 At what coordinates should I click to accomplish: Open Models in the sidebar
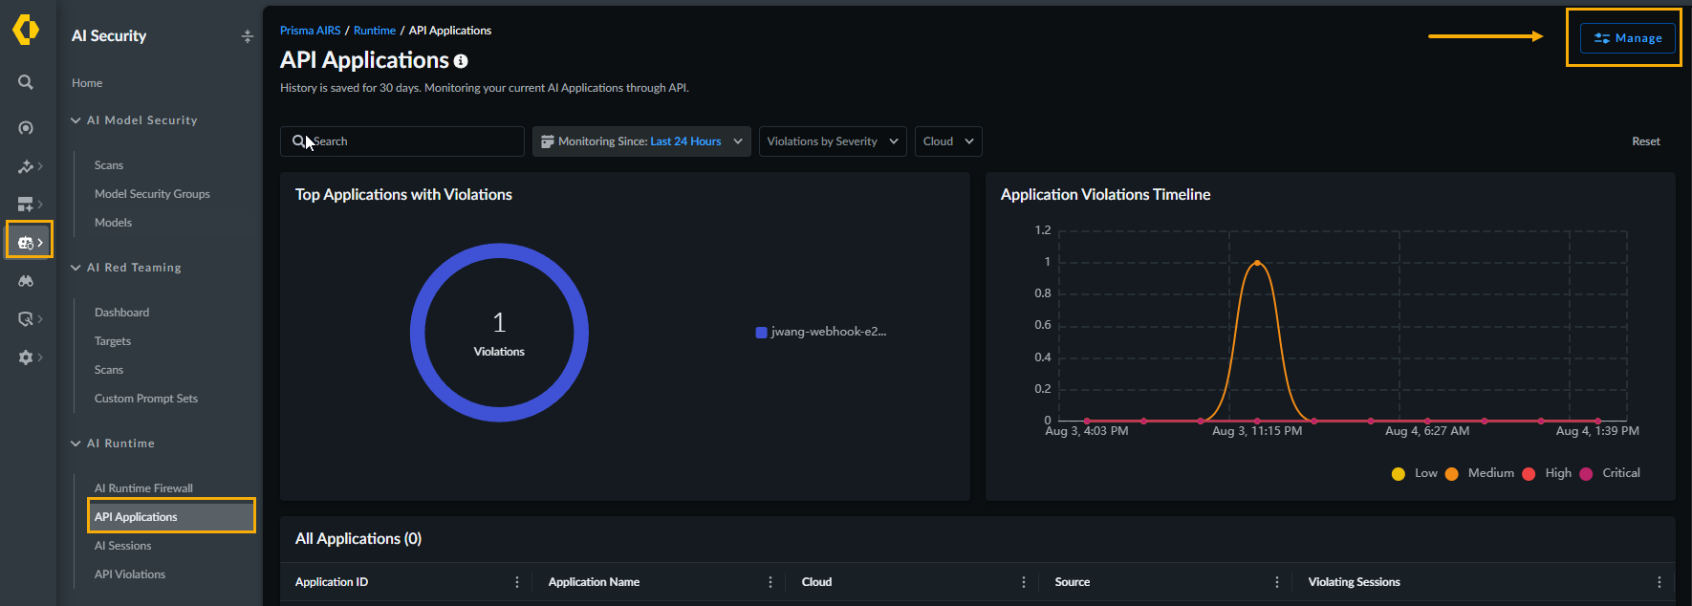113,223
